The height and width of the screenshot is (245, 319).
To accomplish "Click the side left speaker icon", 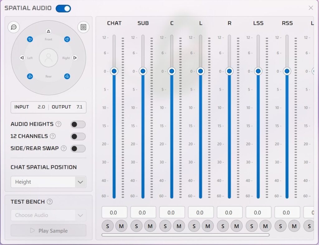I will pyautogui.click(x=22, y=58).
